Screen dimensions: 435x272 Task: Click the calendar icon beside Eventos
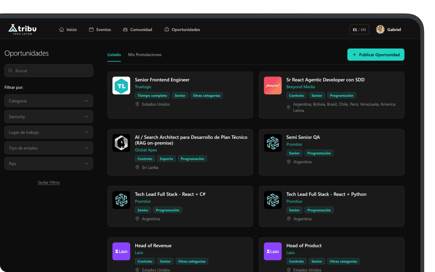pos(91,30)
